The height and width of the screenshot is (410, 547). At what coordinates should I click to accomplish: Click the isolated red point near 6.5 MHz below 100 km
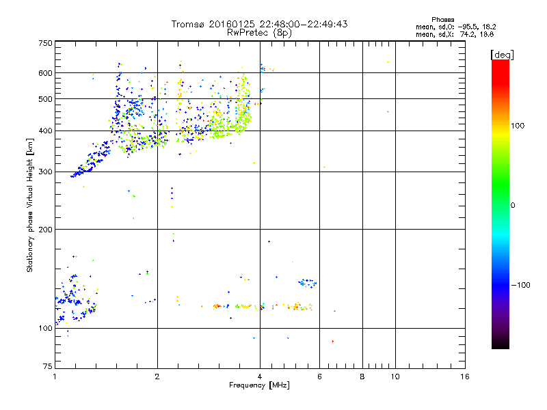coord(333,341)
